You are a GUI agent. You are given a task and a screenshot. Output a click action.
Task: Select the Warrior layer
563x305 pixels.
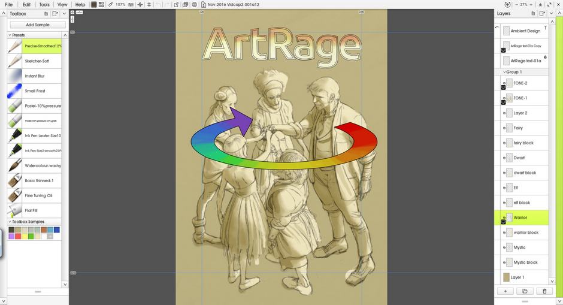coord(524,218)
